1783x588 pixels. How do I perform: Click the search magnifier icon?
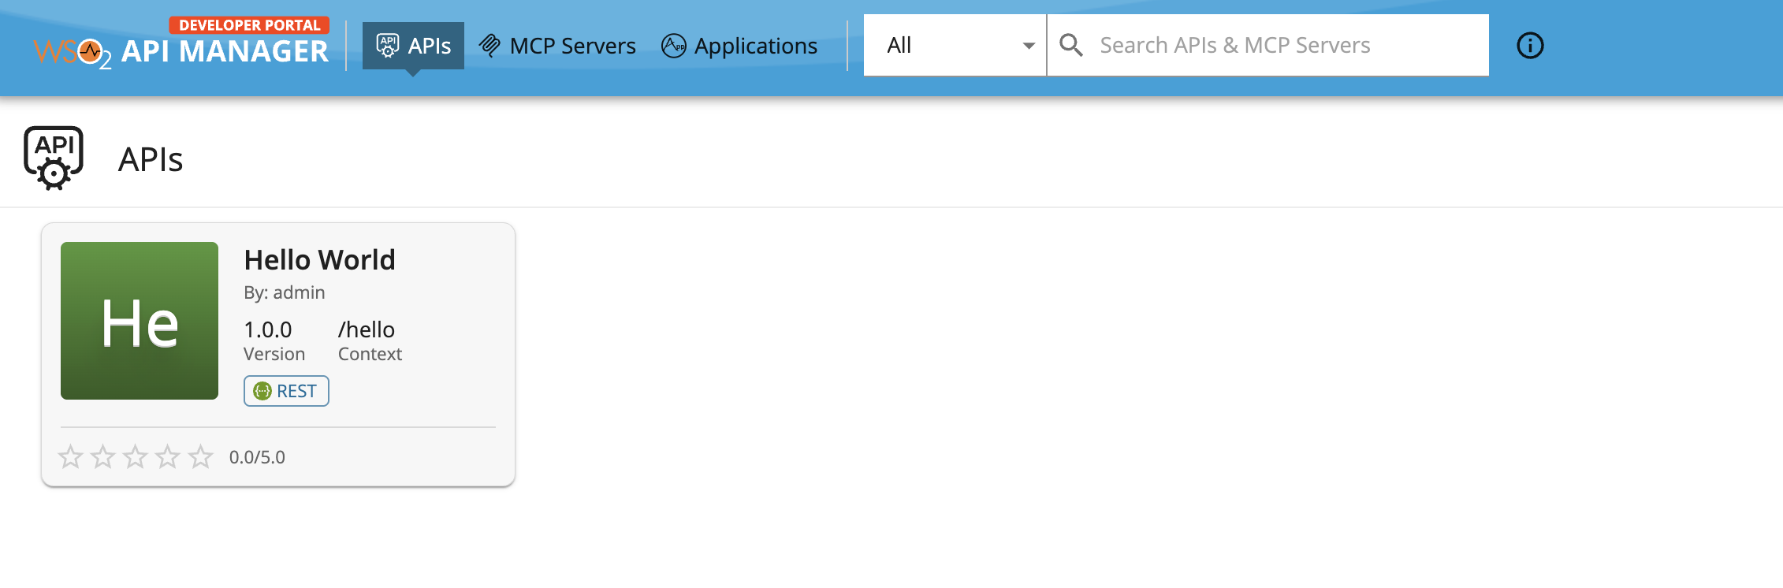coord(1070,46)
